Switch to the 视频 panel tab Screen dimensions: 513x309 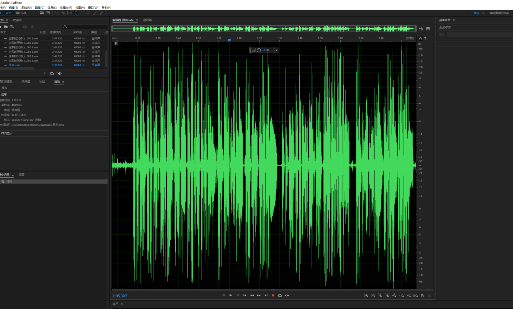pyautogui.click(x=22, y=175)
